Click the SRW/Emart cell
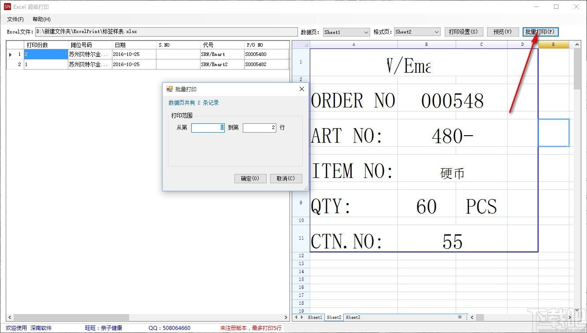Viewport: 587px width, 333px height. click(222, 54)
